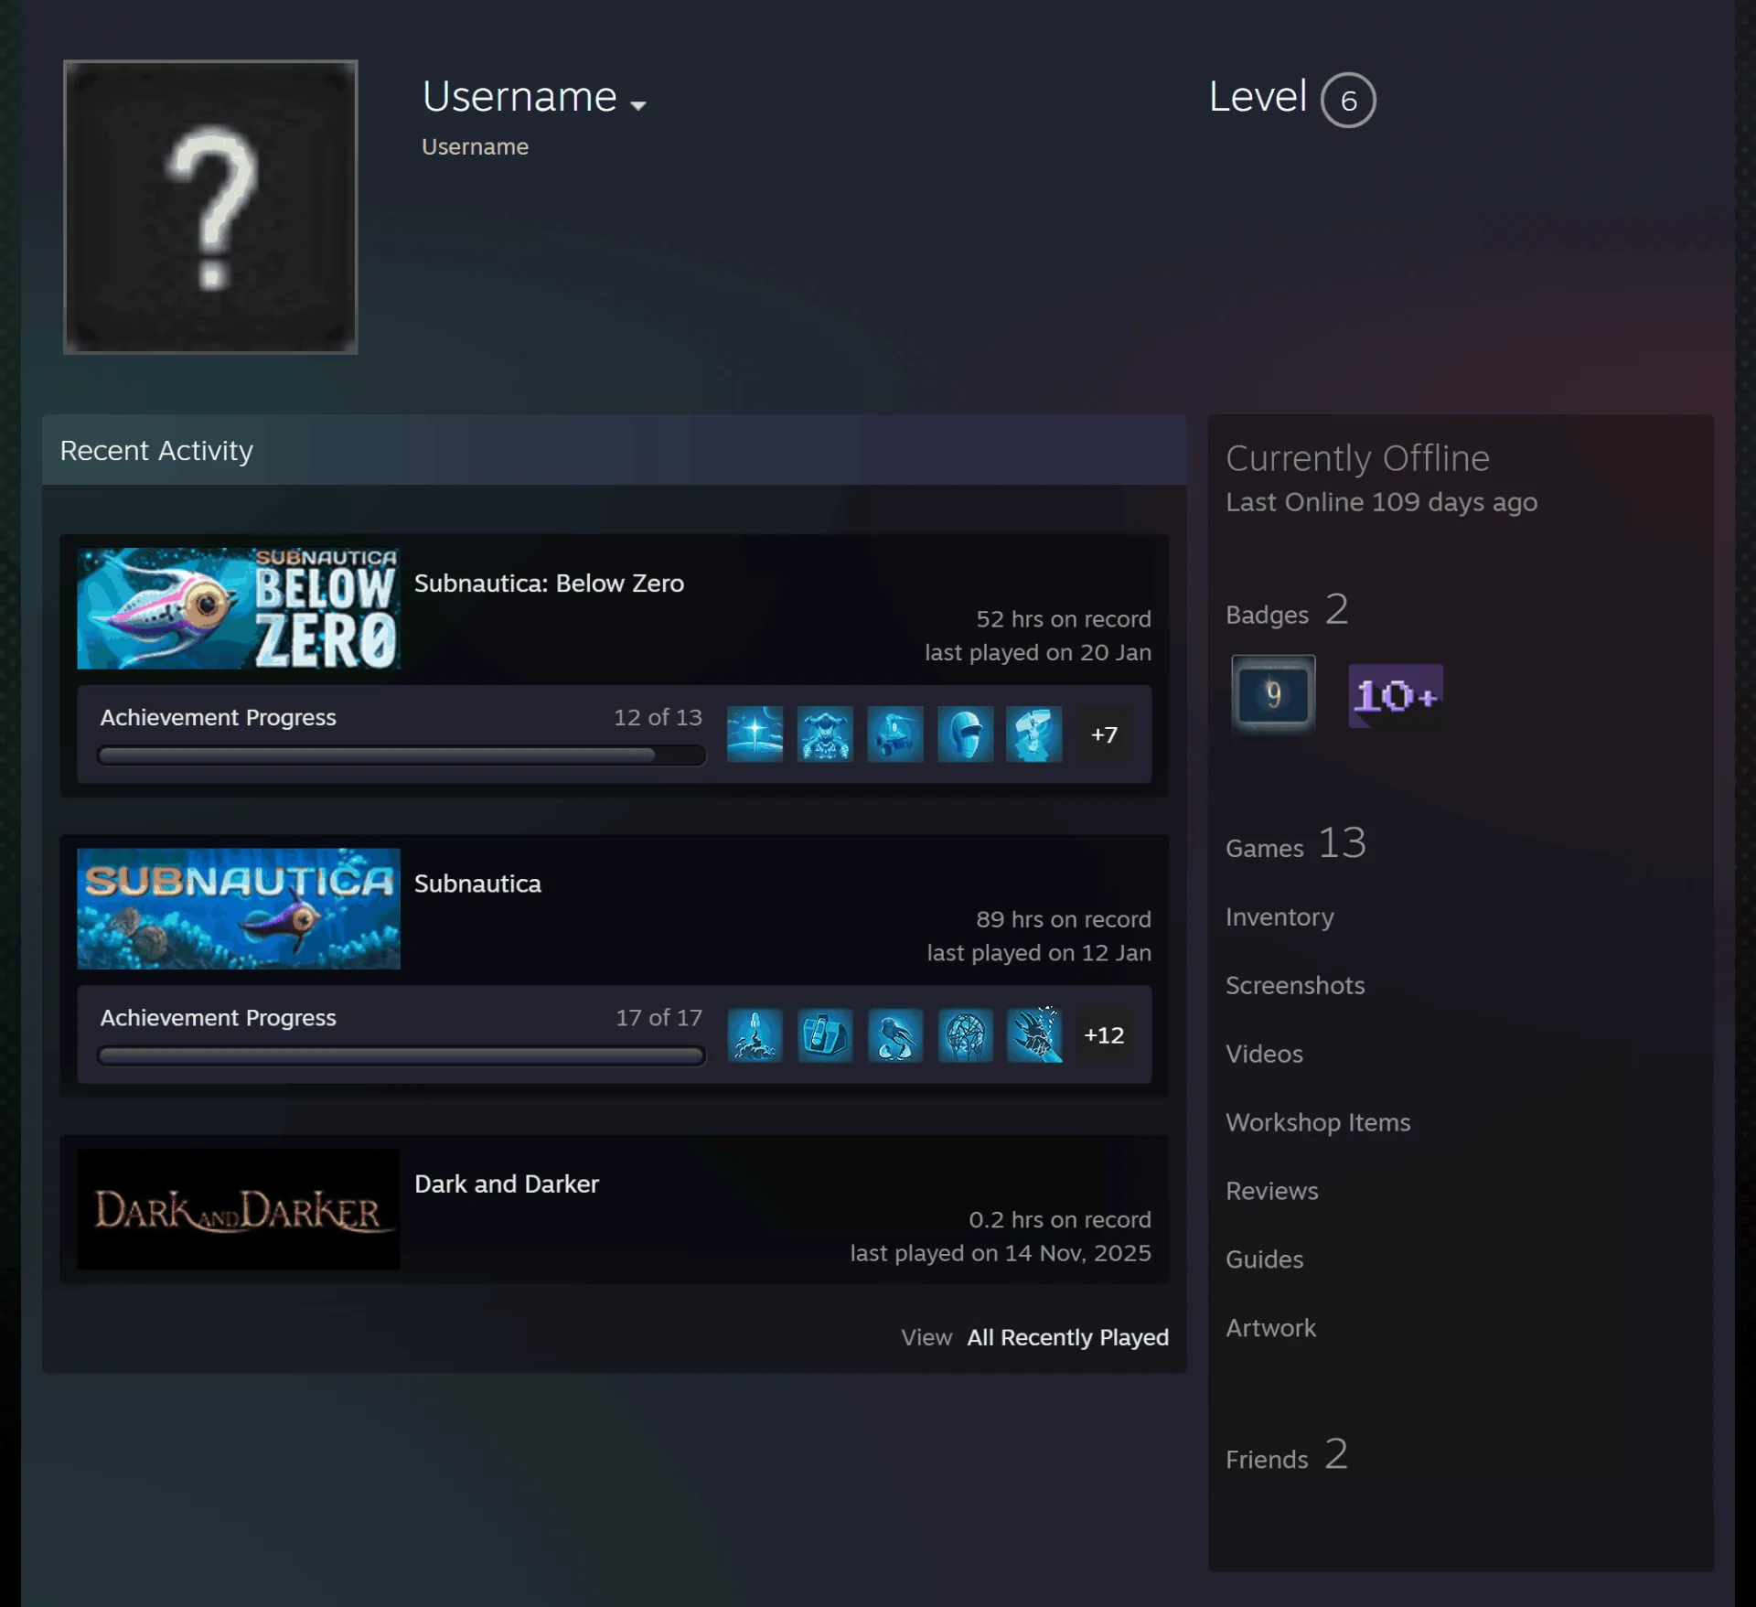Click the Dark and Darker title link

pyautogui.click(x=507, y=1184)
